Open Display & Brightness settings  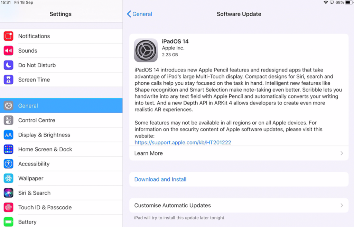(x=61, y=135)
